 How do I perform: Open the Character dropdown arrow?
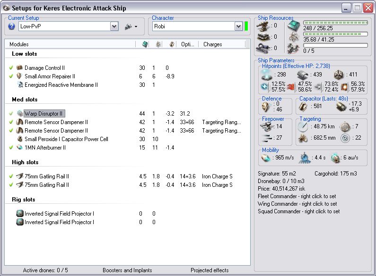click(x=238, y=26)
